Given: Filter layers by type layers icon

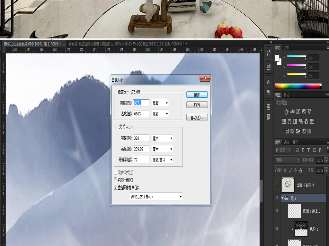Looking at the screenshot, I should tap(309, 150).
